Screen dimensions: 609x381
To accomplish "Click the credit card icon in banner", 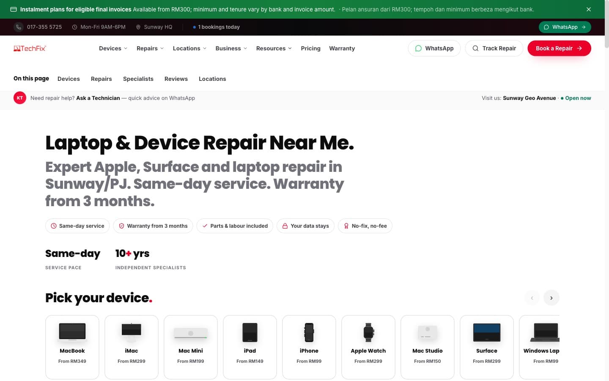I will point(14,9).
